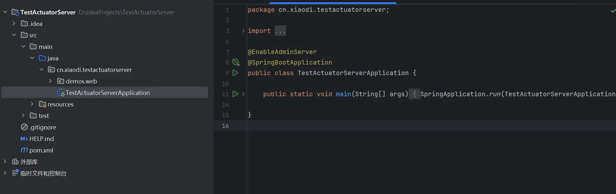Click the pom.xml Maven file icon

coord(24,150)
